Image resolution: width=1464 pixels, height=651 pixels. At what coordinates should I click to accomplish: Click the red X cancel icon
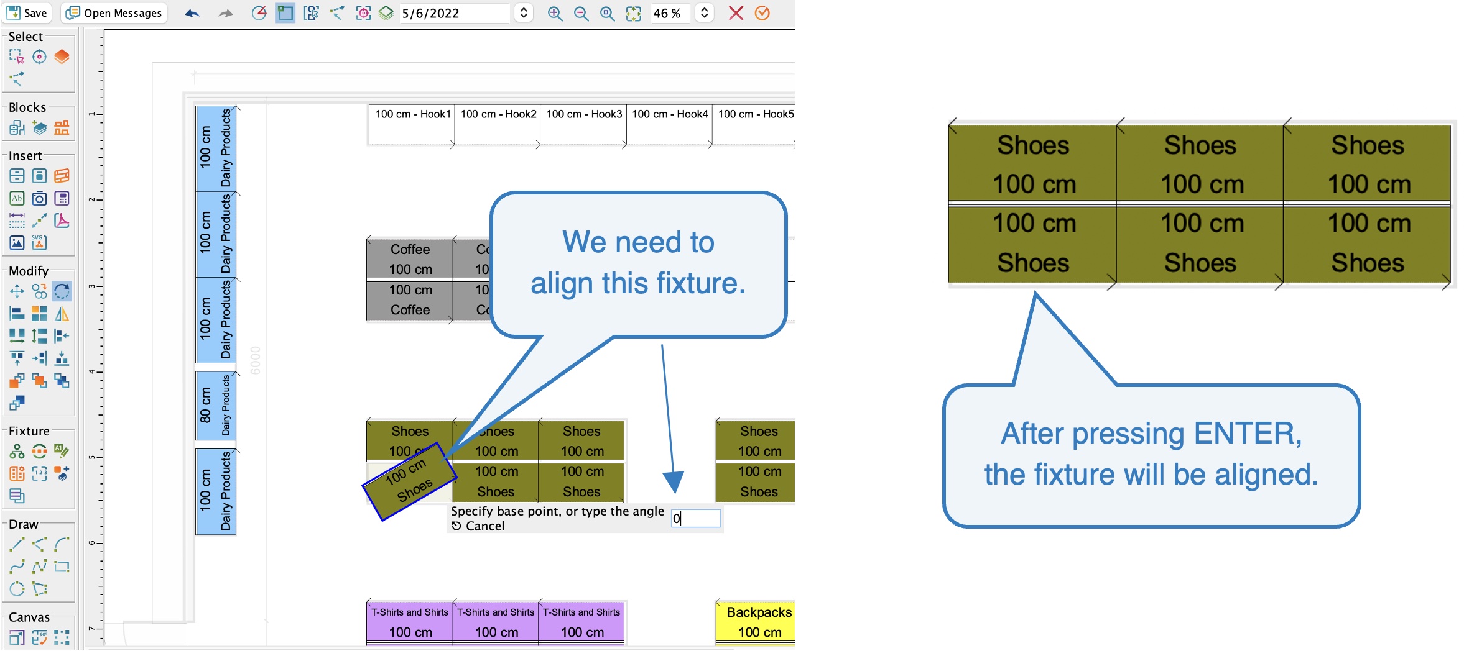736,13
